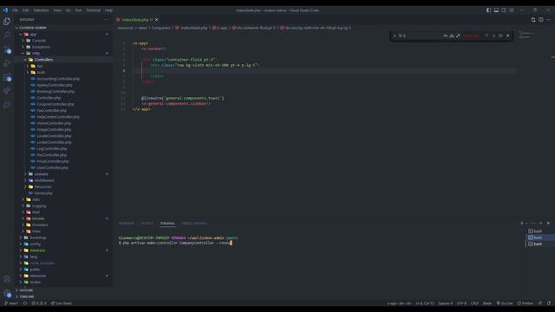Screen dimensions: 555x312
Task: Toggle Find in Selection in the find widget
Action: point(500,36)
